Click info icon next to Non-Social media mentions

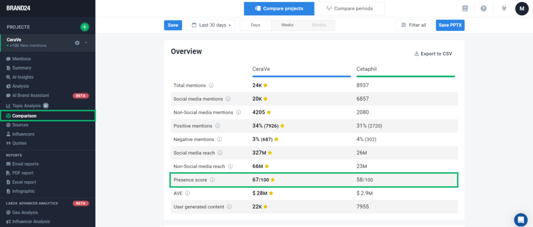(x=238, y=112)
